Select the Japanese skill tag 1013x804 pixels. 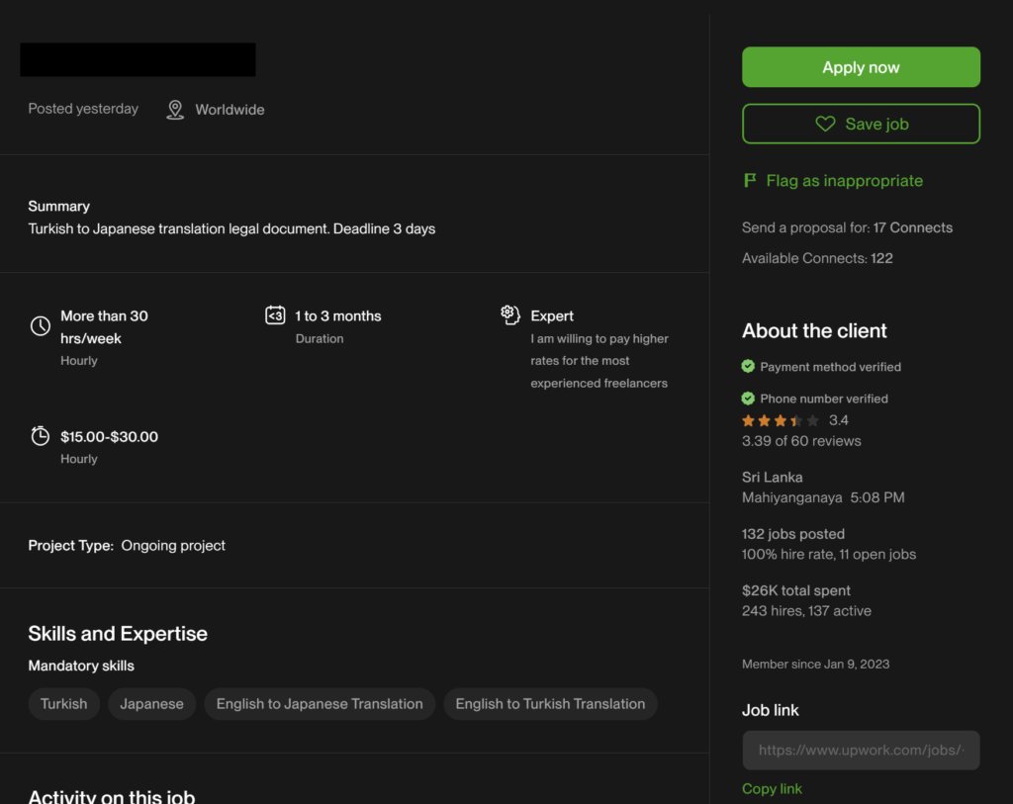tap(152, 704)
